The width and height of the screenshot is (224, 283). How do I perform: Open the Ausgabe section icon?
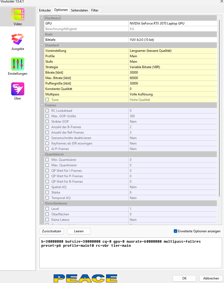(x=18, y=39)
